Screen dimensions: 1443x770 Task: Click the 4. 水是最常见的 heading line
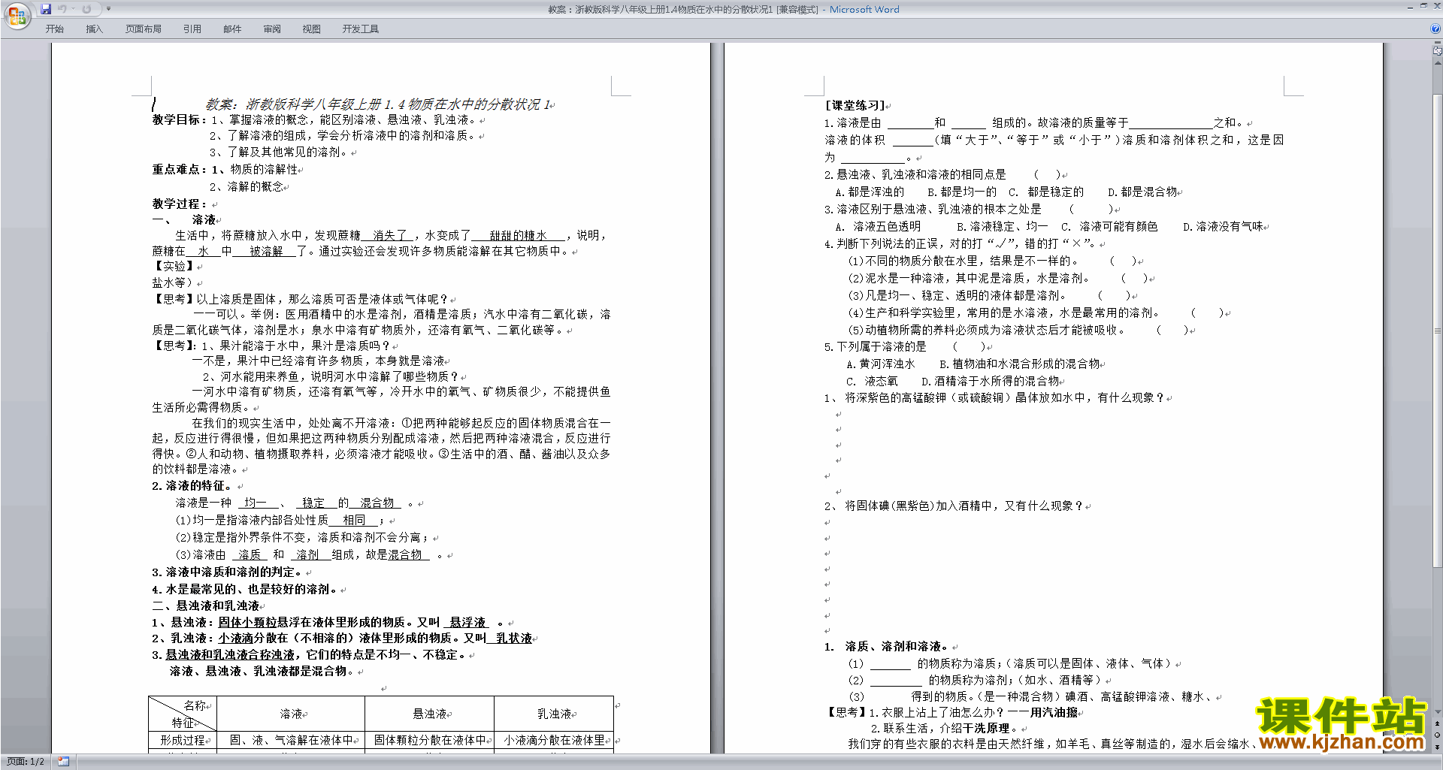point(245,589)
